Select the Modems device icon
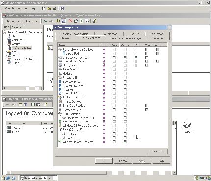 (x=60, y=73)
